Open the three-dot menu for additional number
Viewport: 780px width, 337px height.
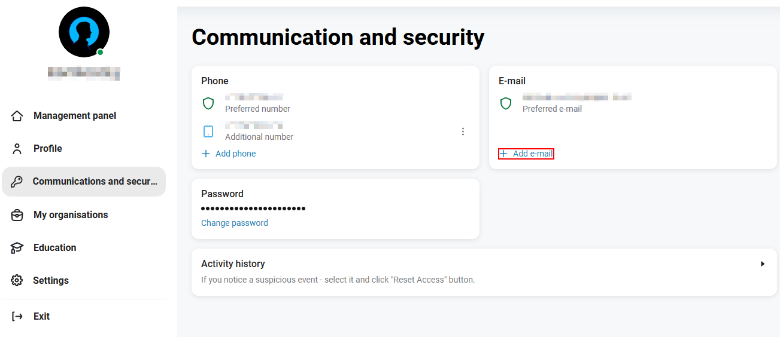[x=463, y=131]
